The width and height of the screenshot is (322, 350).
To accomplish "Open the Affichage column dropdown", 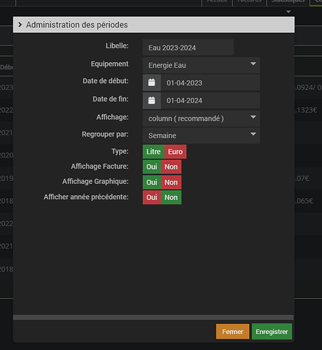I will point(201,118).
